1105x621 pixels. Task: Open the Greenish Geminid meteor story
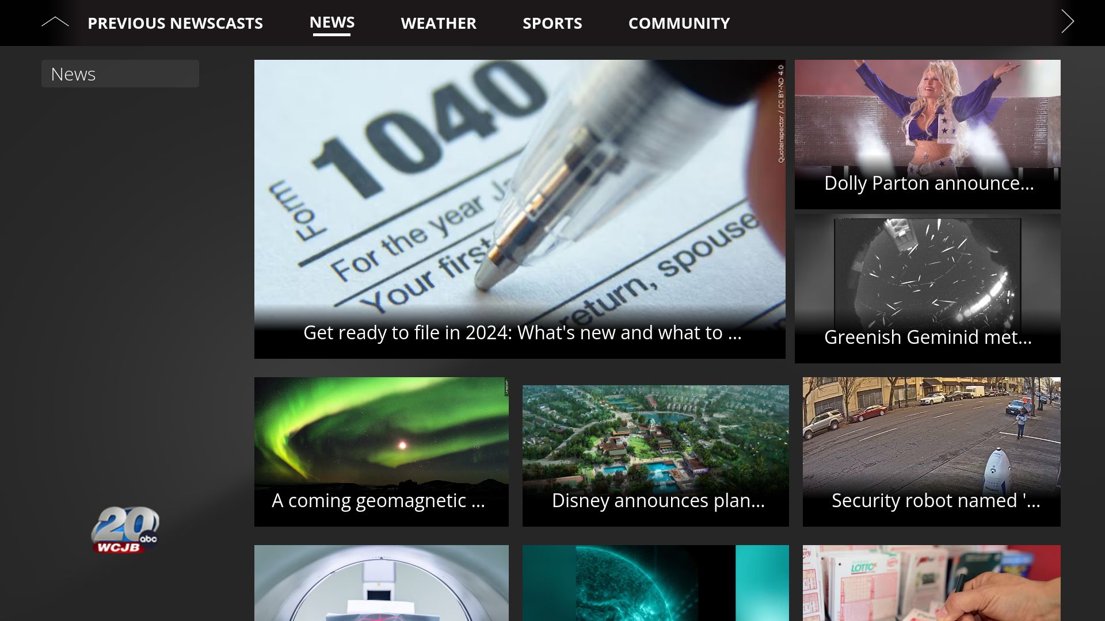[927, 270]
